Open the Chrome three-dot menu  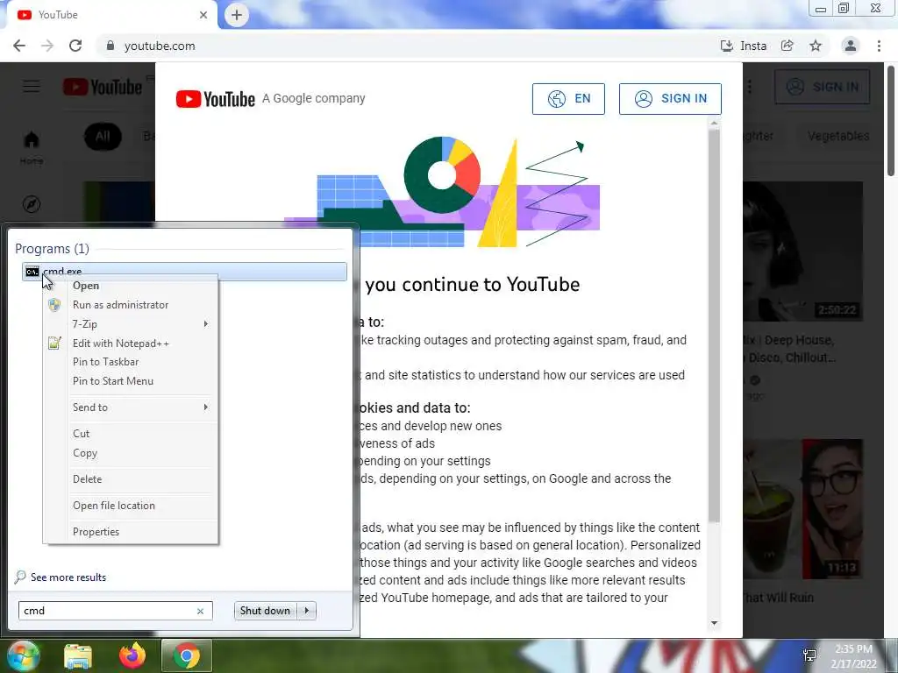(879, 46)
